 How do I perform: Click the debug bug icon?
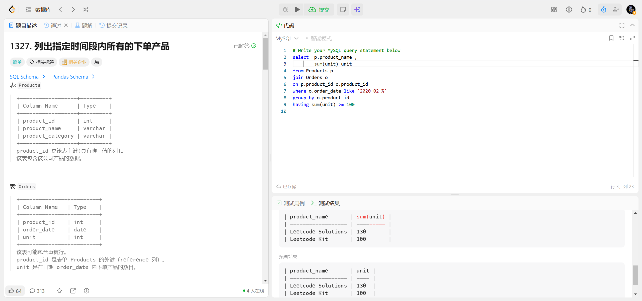[285, 10]
